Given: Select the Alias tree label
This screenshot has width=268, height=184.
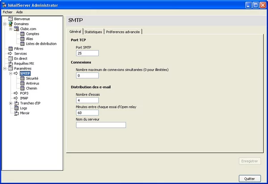Looking at the screenshot, I should 29,39.
